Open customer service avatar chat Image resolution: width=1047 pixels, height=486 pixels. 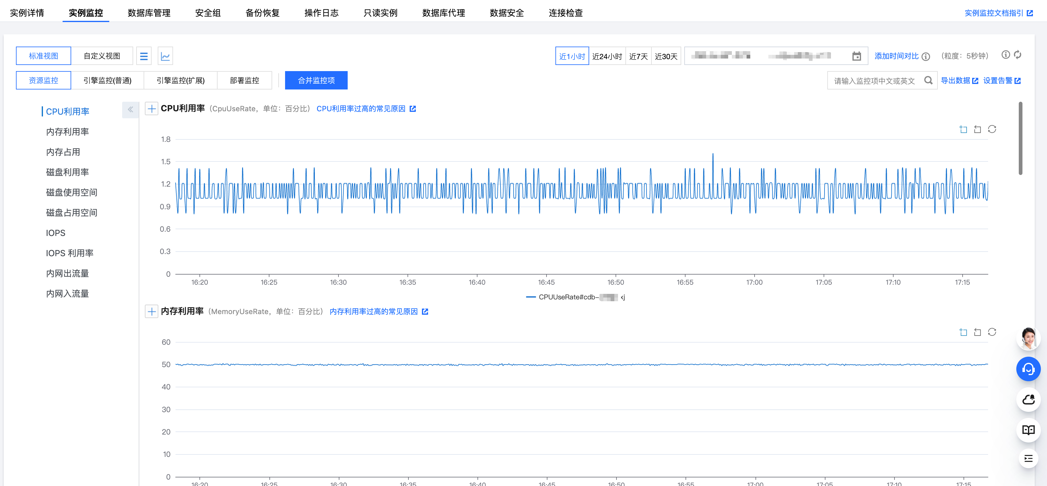(1028, 338)
